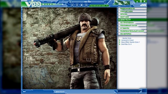Click the ДЕМОТЕАТР label in bottom bar
The image size is (168, 94).
coord(60,92)
